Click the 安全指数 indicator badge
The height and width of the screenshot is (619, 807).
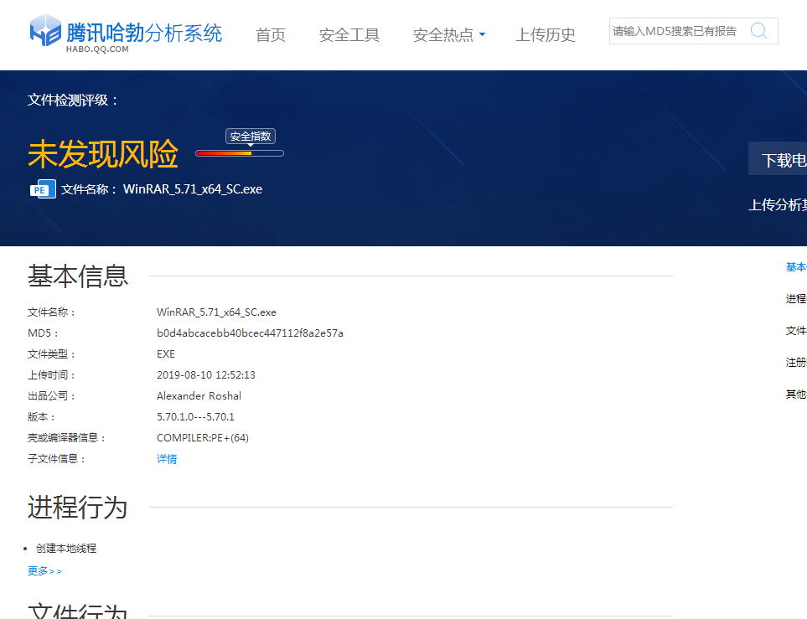(250, 137)
